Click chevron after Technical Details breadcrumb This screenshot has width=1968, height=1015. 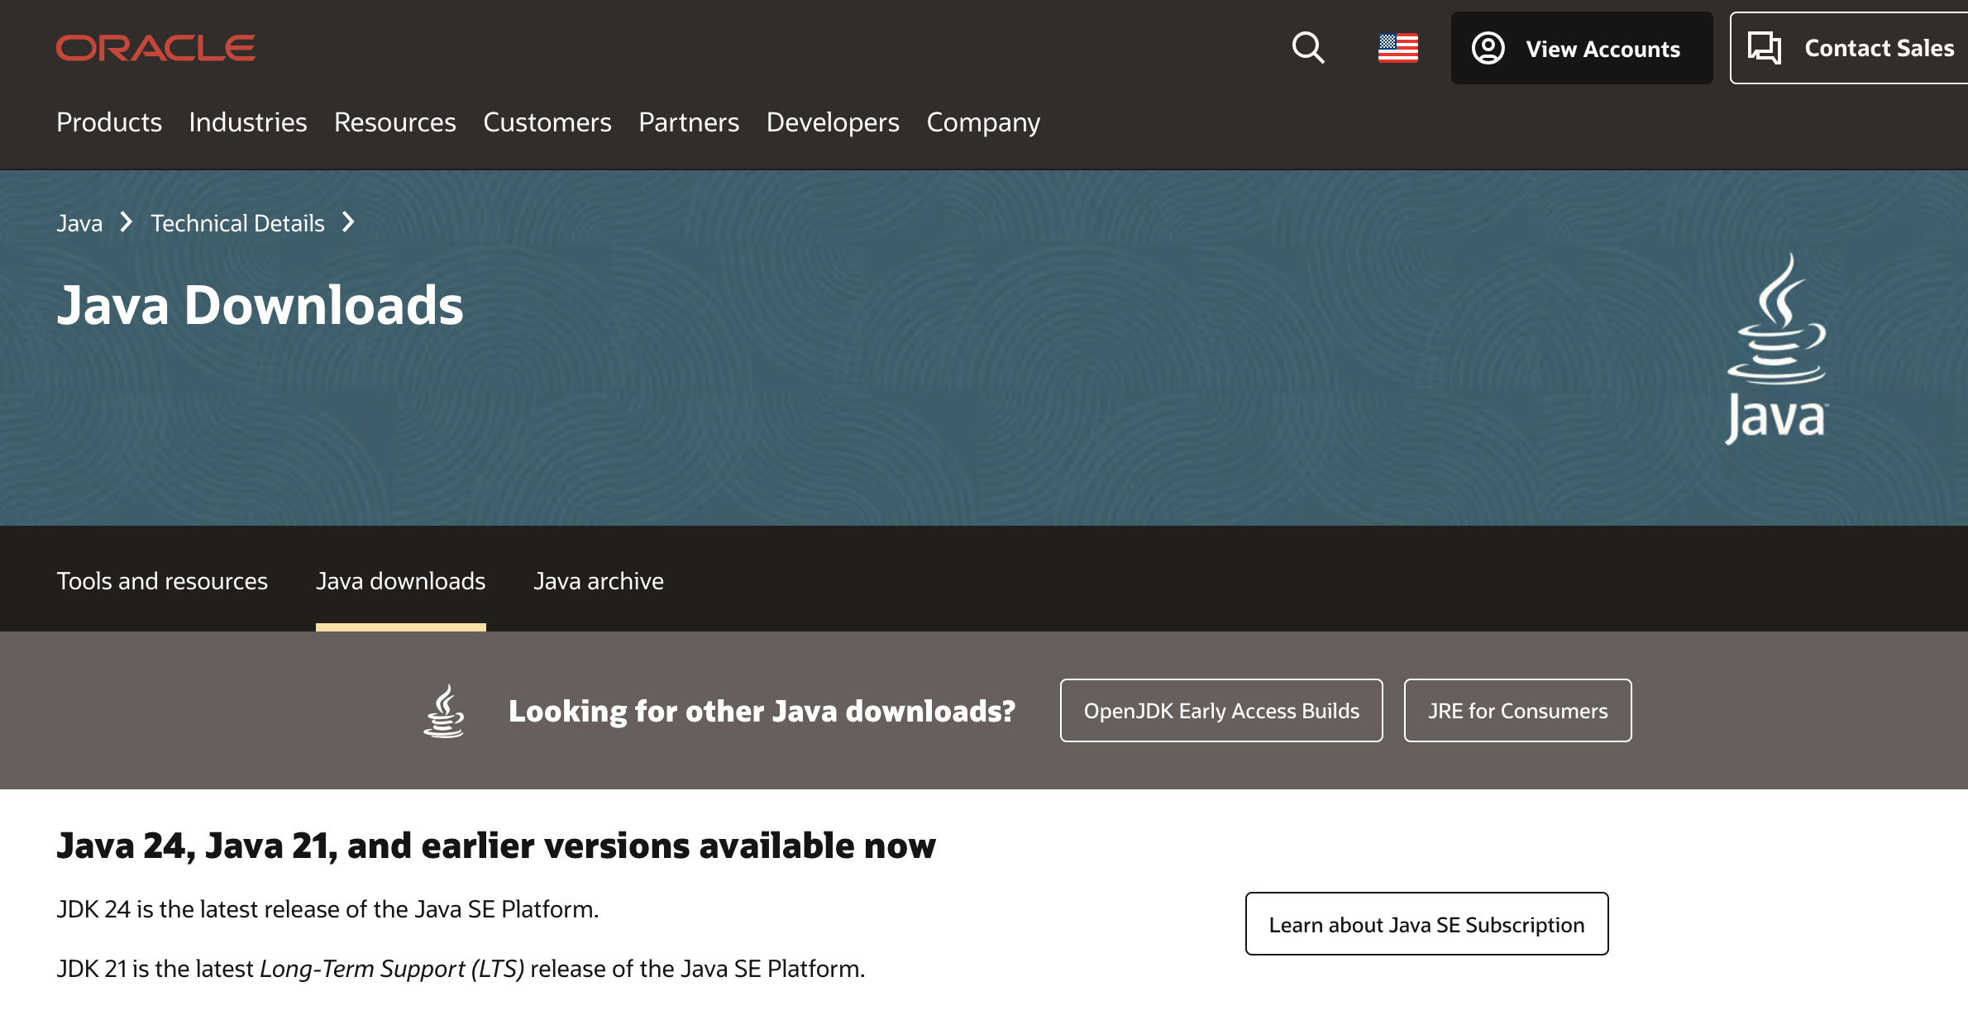348,222
